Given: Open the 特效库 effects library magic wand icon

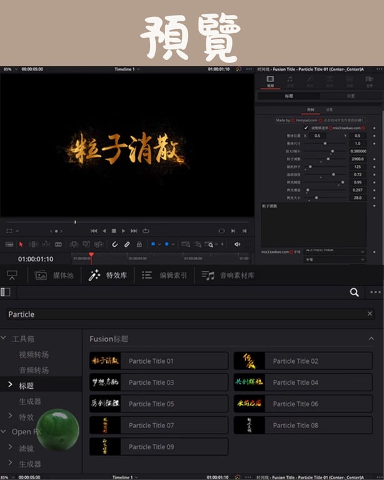Looking at the screenshot, I should click(x=94, y=275).
